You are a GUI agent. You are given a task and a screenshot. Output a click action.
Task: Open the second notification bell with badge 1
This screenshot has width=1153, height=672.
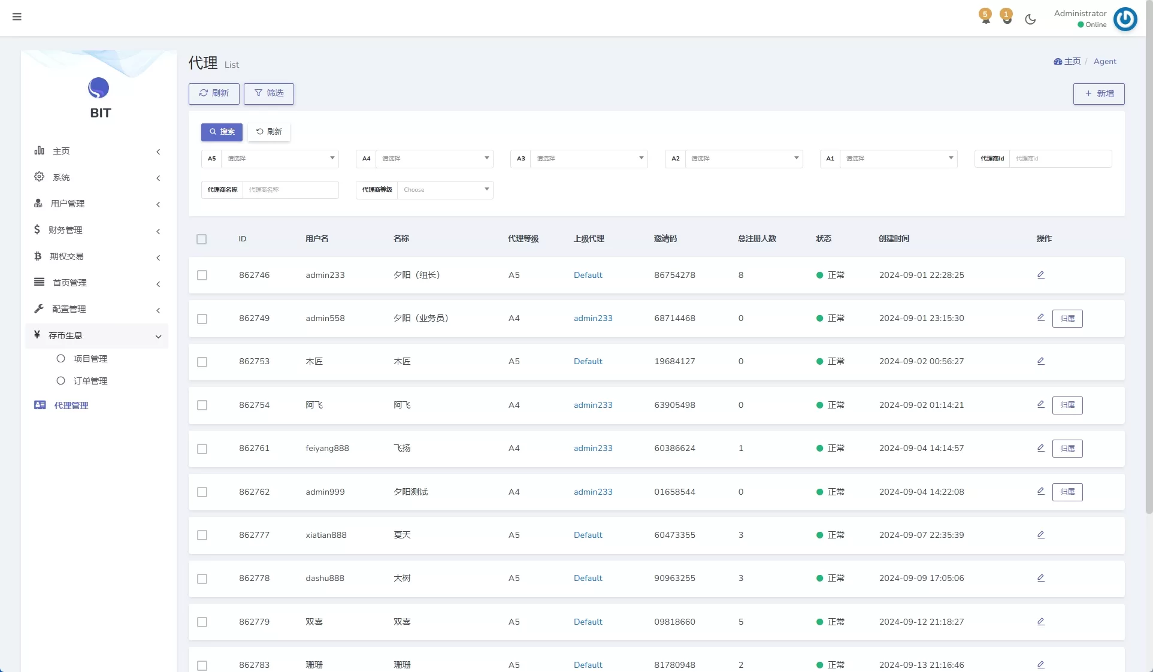pos(1007,17)
